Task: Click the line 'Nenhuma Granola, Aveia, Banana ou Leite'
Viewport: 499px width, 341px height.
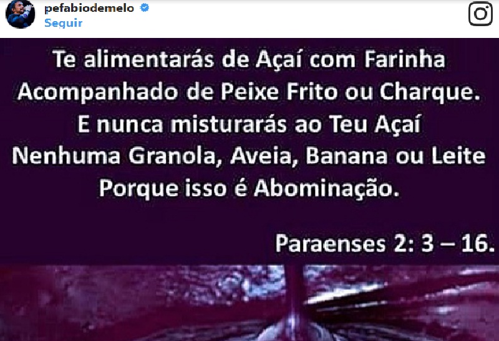Action: [x=249, y=156]
